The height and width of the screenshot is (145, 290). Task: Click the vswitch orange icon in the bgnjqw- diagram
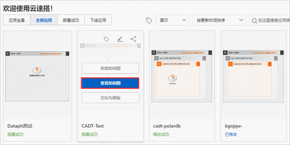tap(230, 64)
